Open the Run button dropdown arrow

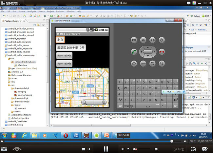pos(55,16)
